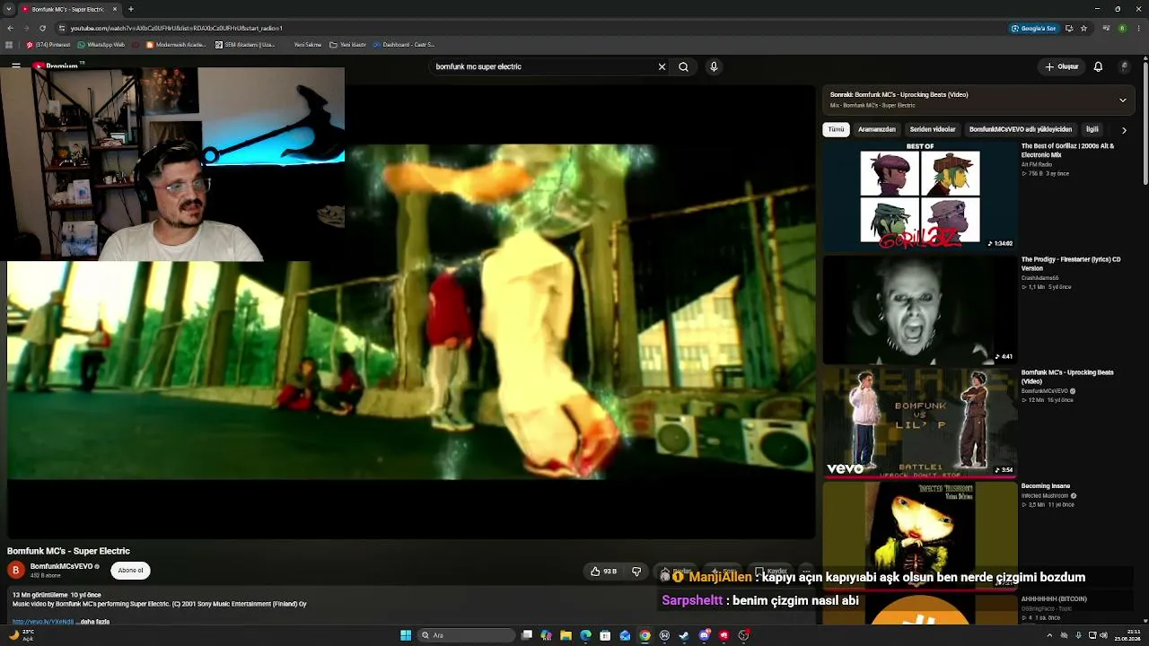Subscribe using the Abone ol button

tap(130, 571)
